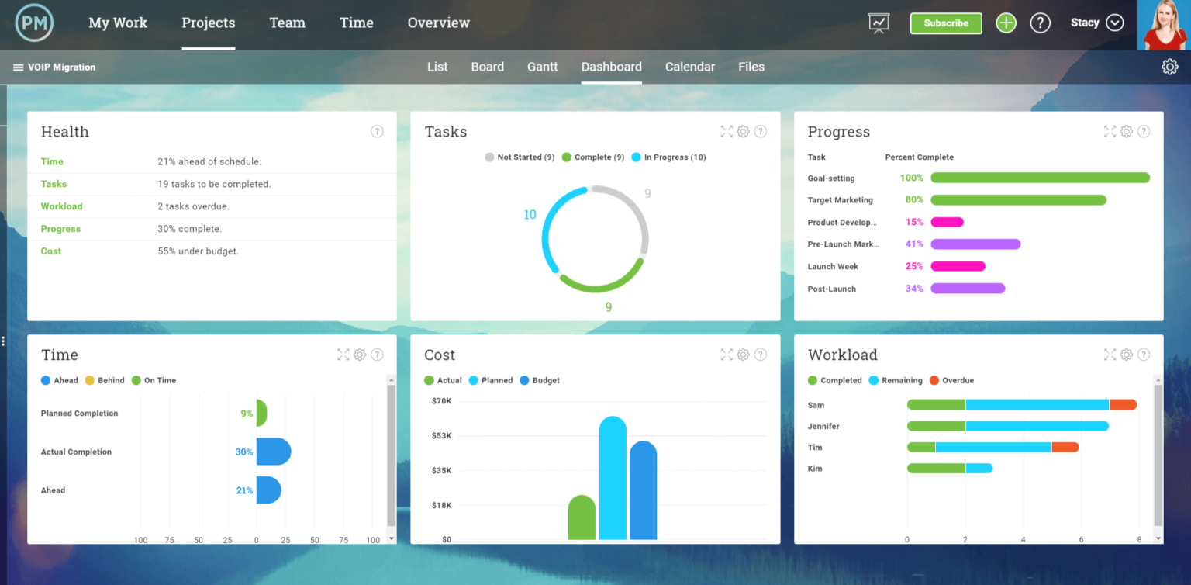Click the Health widget help icon
Image resolution: width=1191 pixels, height=585 pixels.
click(x=377, y=132)
